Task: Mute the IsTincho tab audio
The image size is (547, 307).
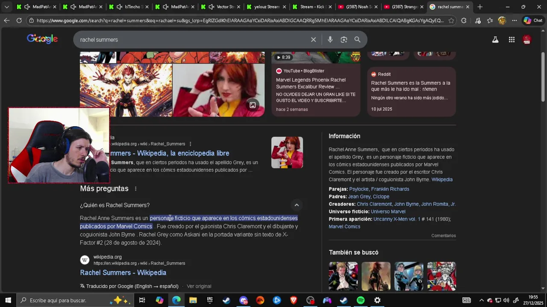Action: click(x=120, y=7)
